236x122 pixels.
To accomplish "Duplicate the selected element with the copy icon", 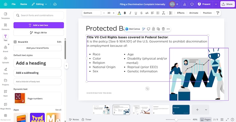I will [x=158, y=29].
